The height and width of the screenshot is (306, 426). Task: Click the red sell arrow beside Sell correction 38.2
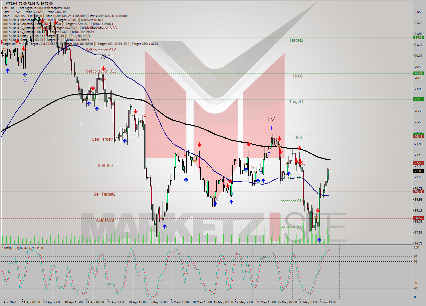(x=104, y=68)
